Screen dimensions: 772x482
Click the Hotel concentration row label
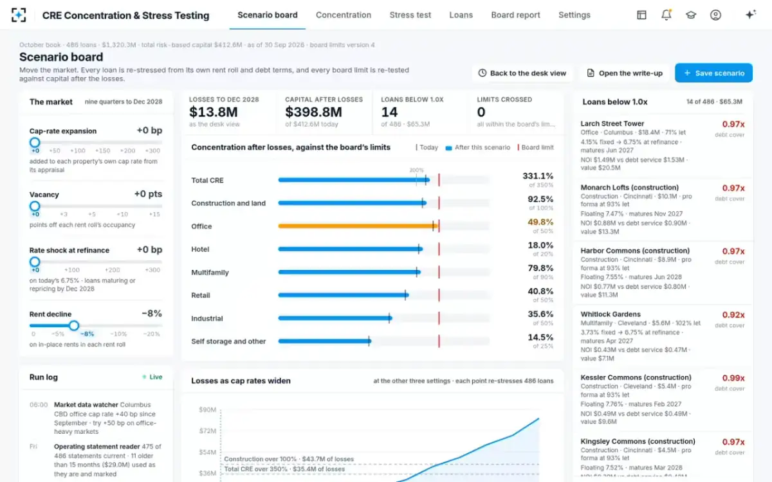(200, 249)
